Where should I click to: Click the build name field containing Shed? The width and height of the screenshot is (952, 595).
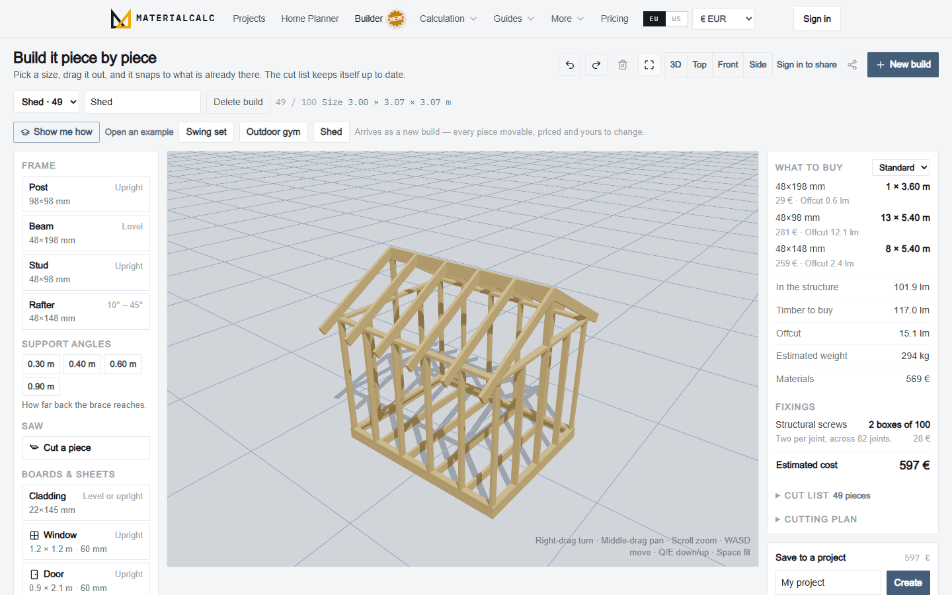143,102
